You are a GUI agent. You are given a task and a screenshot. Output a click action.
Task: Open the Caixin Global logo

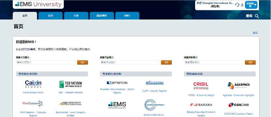tap(33, 84)
